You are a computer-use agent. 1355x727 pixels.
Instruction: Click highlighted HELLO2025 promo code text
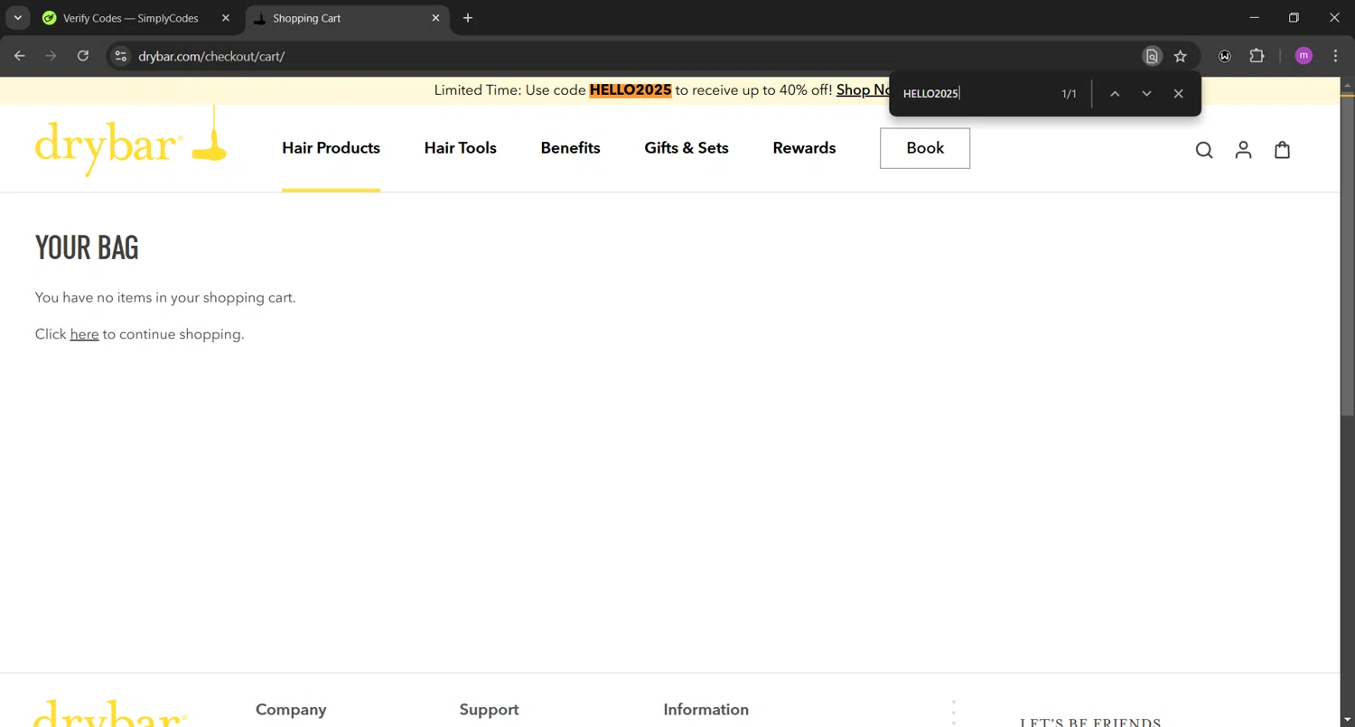tap(631, 90)
